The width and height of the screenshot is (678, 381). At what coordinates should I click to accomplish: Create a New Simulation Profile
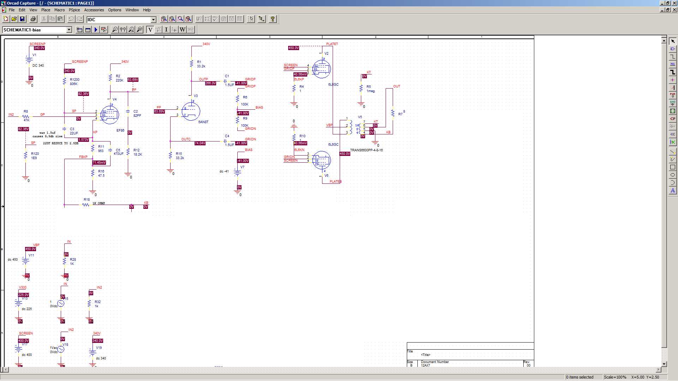pos(79,30)
